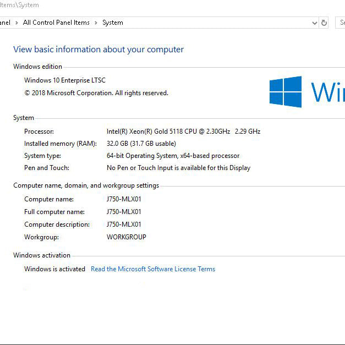The image size is (345, 345).
Task: Click the Windows logo image
Action: 286,92
